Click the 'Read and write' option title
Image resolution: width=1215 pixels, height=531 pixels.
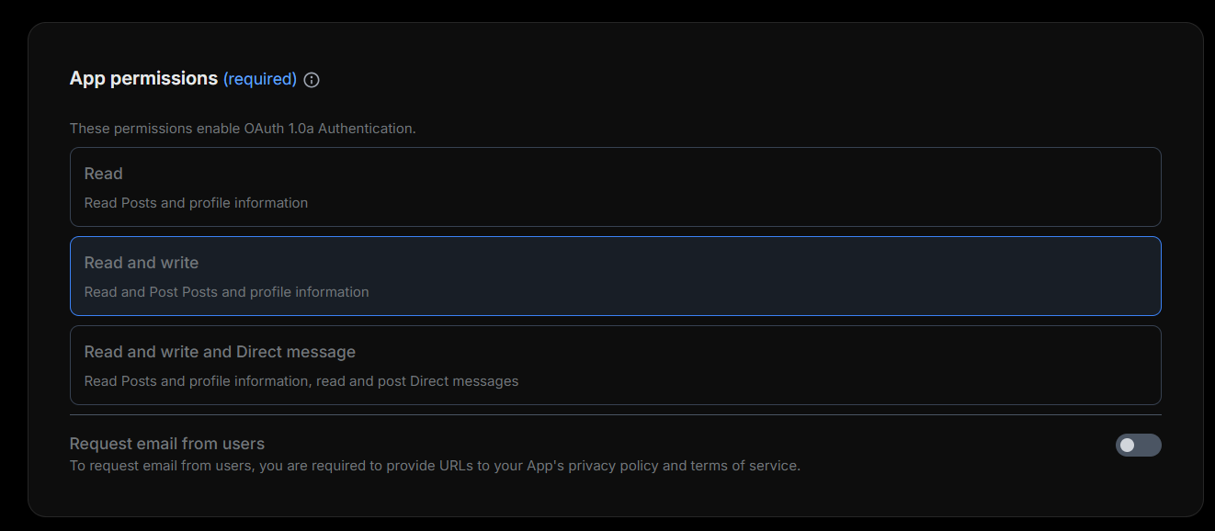point(142,263)
